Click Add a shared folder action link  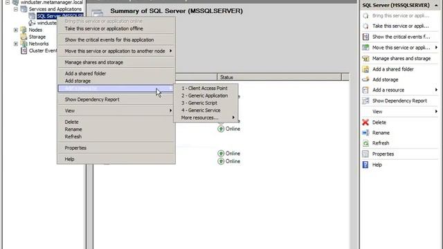point(393,69)
